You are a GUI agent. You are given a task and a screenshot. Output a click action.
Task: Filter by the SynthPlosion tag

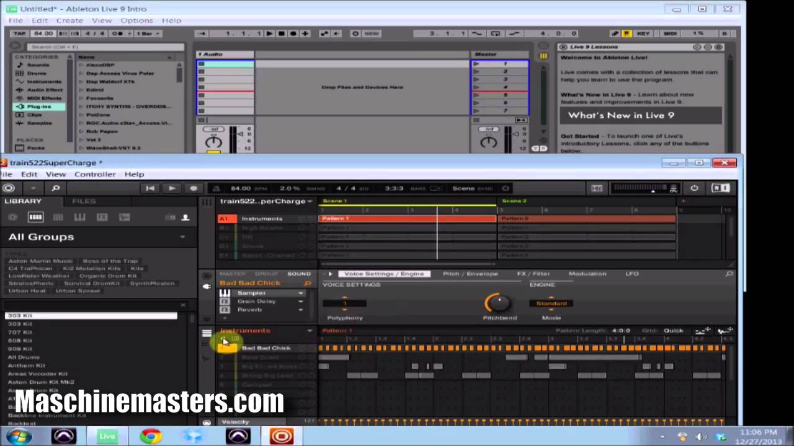(152, 283)
